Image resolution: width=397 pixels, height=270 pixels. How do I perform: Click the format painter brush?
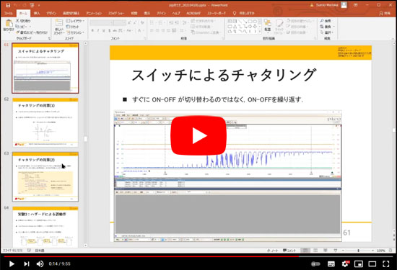point(31,32)
